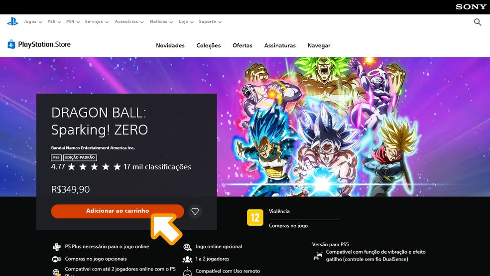The width and height of the screenshot is (490, 276).
Task: Expand the Acessórios dropdown menu
Action: coord(129,21)
